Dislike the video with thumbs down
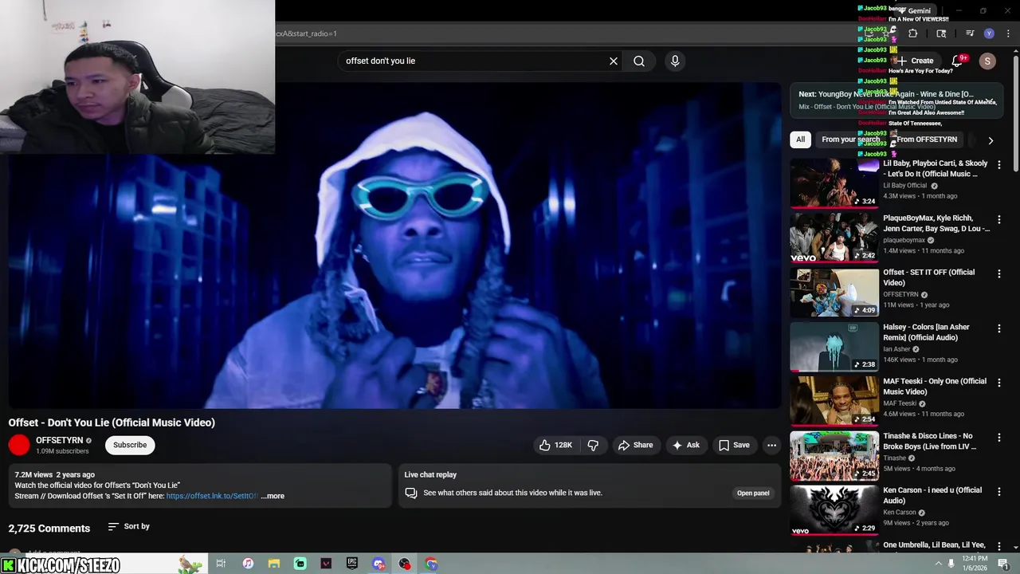The width and height of the screenshot is (1020, 574). (x=593, y=445)
